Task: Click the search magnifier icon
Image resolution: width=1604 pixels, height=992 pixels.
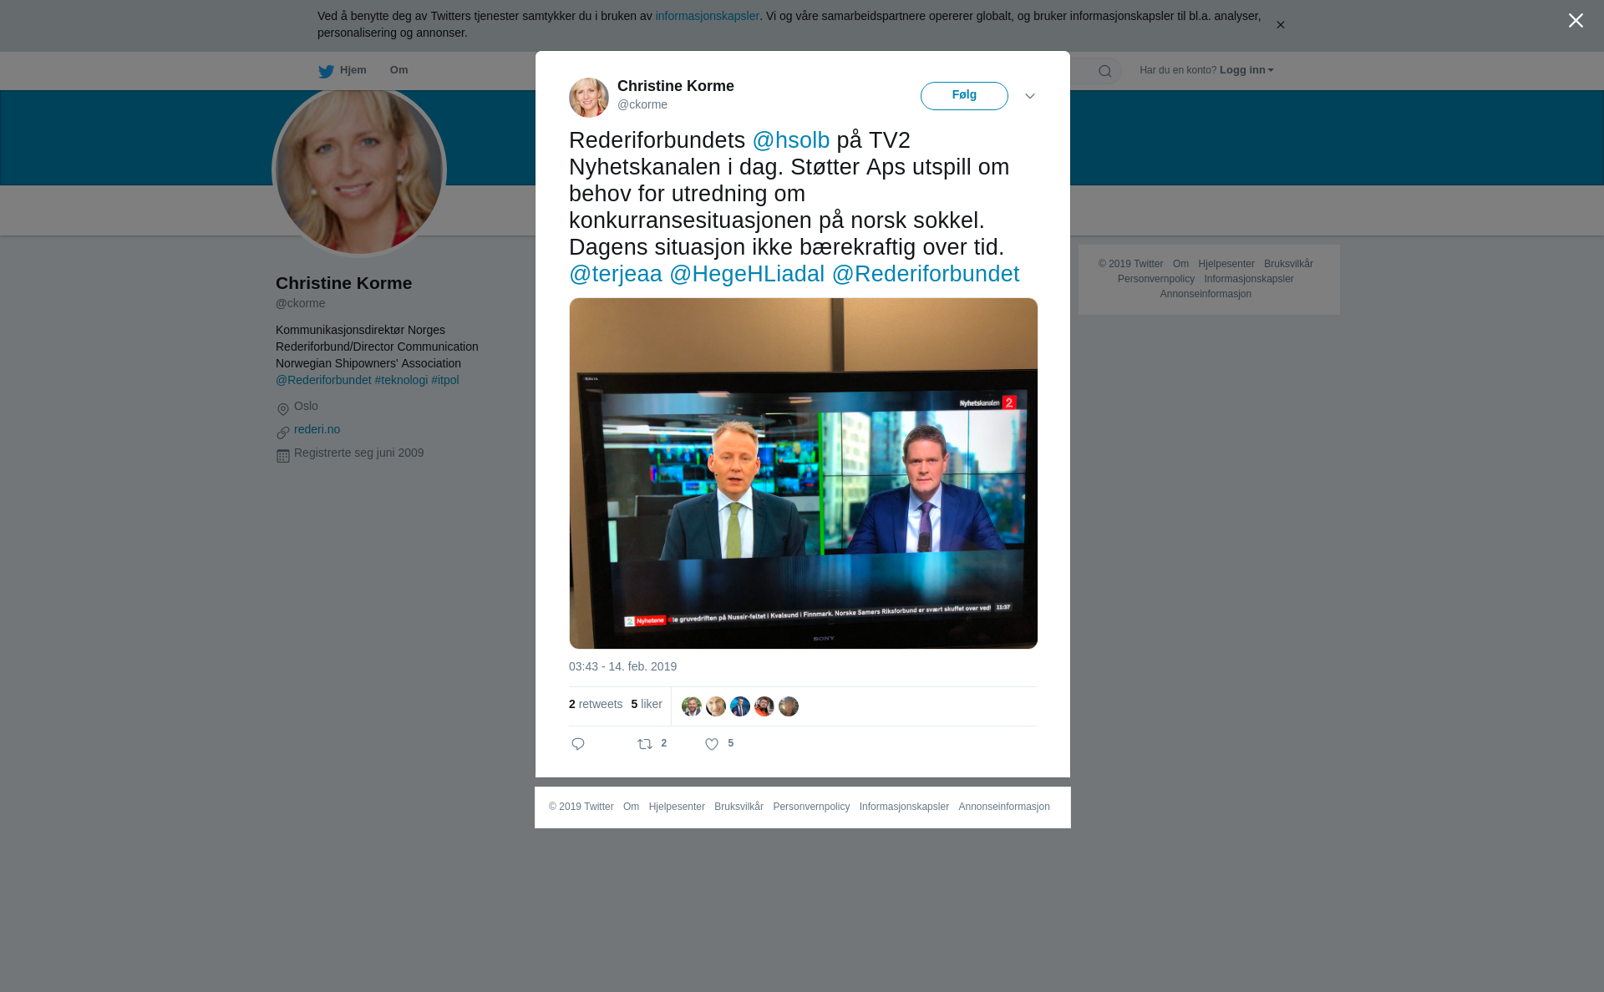Action: pos(1105,71)
